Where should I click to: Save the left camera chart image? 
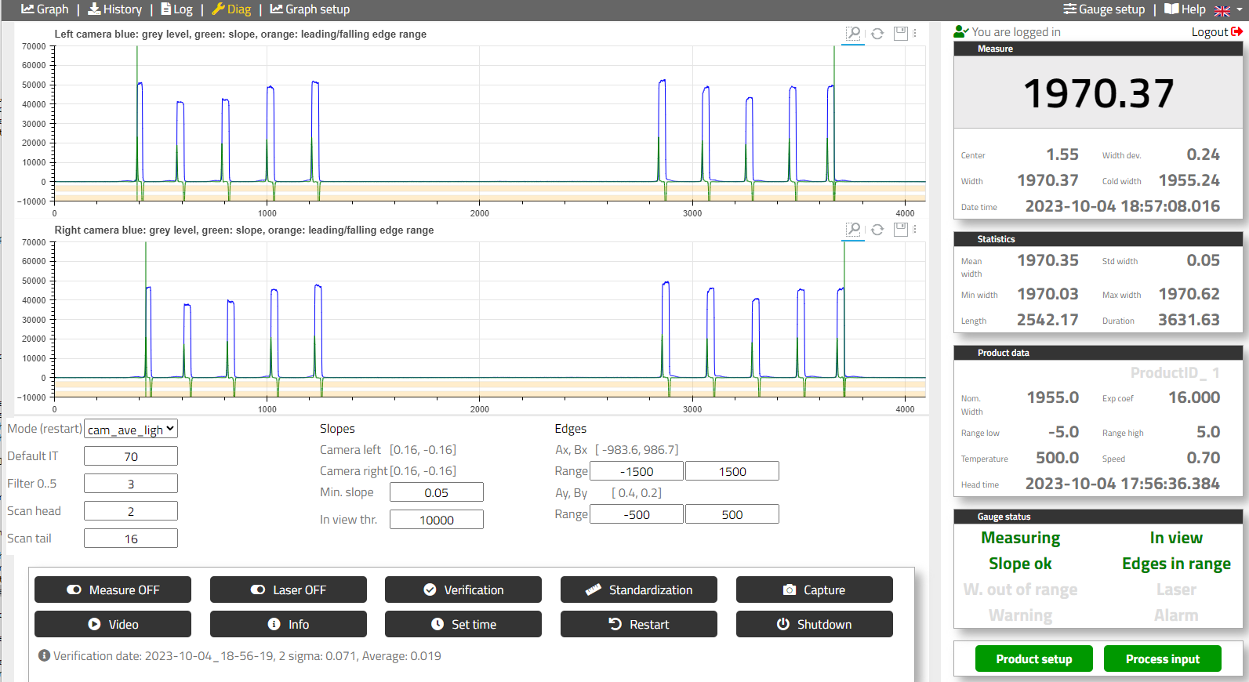(900, 33)
